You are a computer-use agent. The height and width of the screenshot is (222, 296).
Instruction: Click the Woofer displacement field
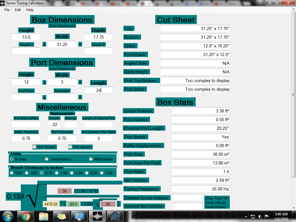pyautogui.click(x=54, y=124)
